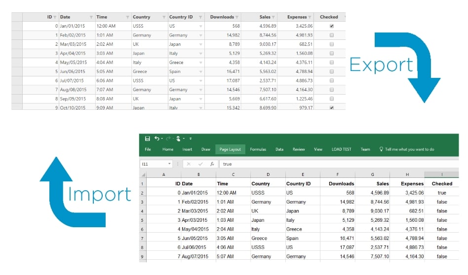This screenshot has width=468, height=275.
Task: Click the formula bar showing true
Action: [x=339, y=164]
